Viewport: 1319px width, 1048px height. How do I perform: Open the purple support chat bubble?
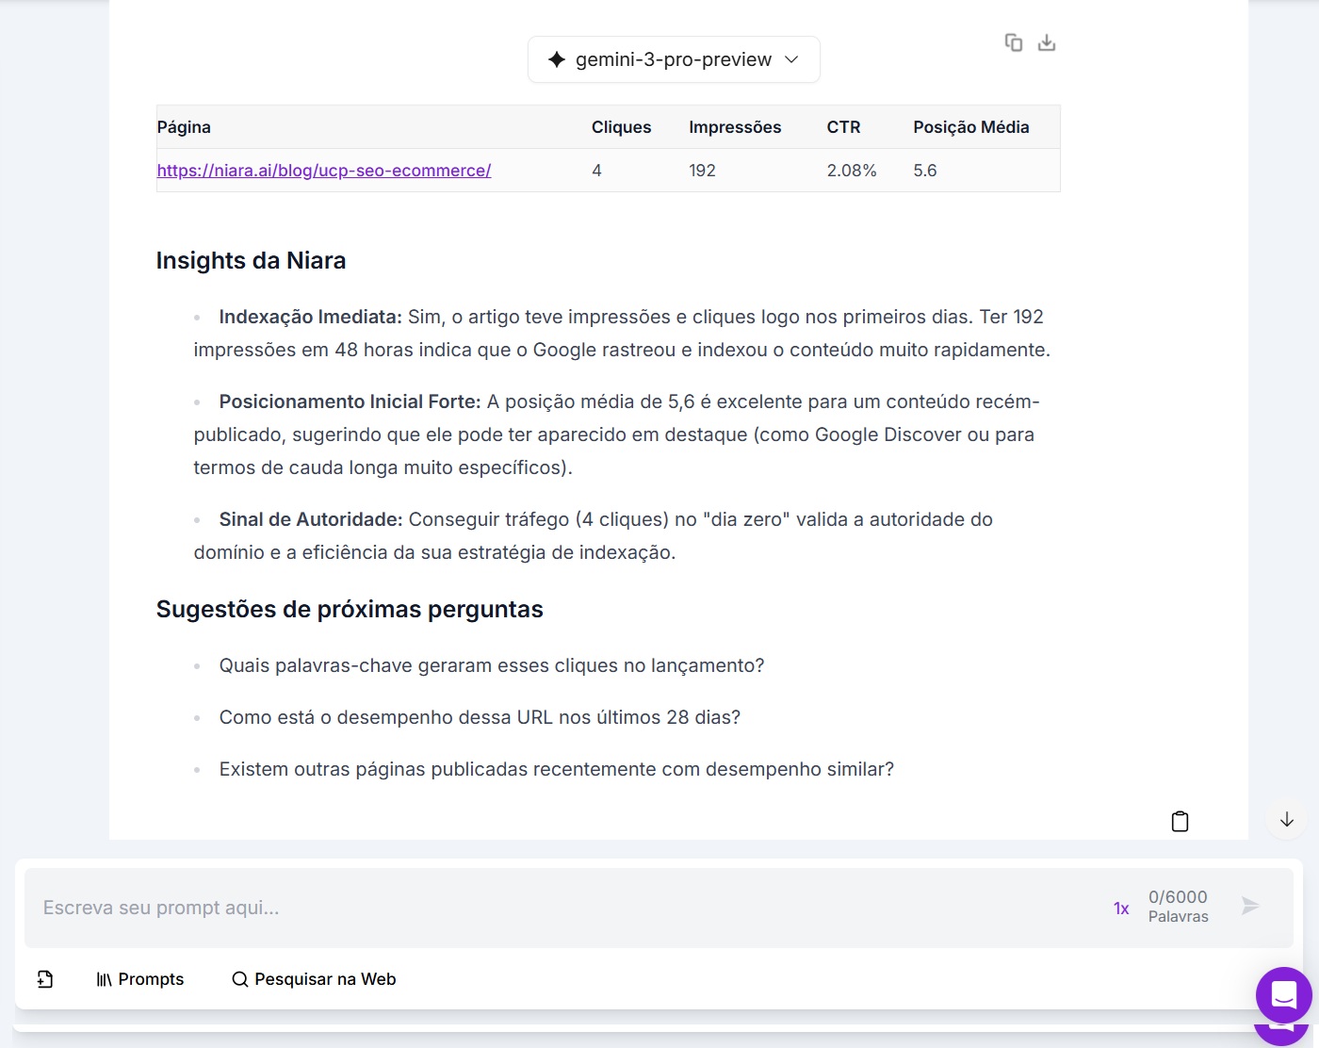point(1283,994)
